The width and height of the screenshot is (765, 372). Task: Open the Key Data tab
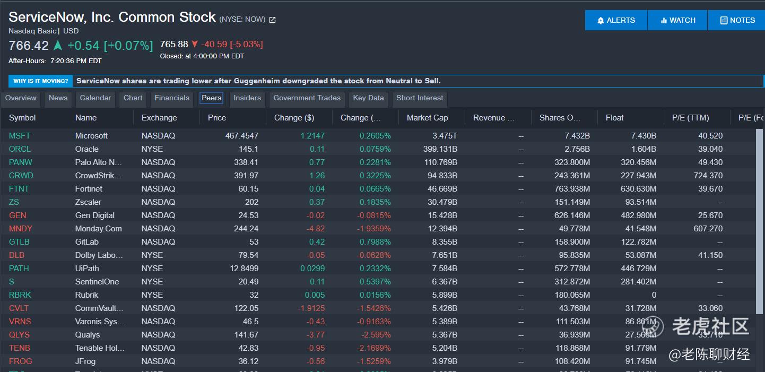click(x=368, y=98)
